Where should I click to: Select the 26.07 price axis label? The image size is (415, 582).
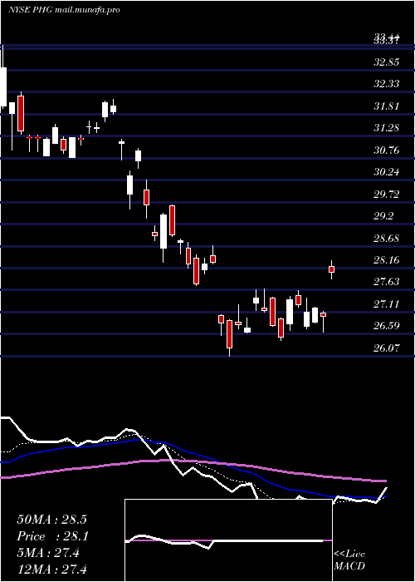point(386,348)
